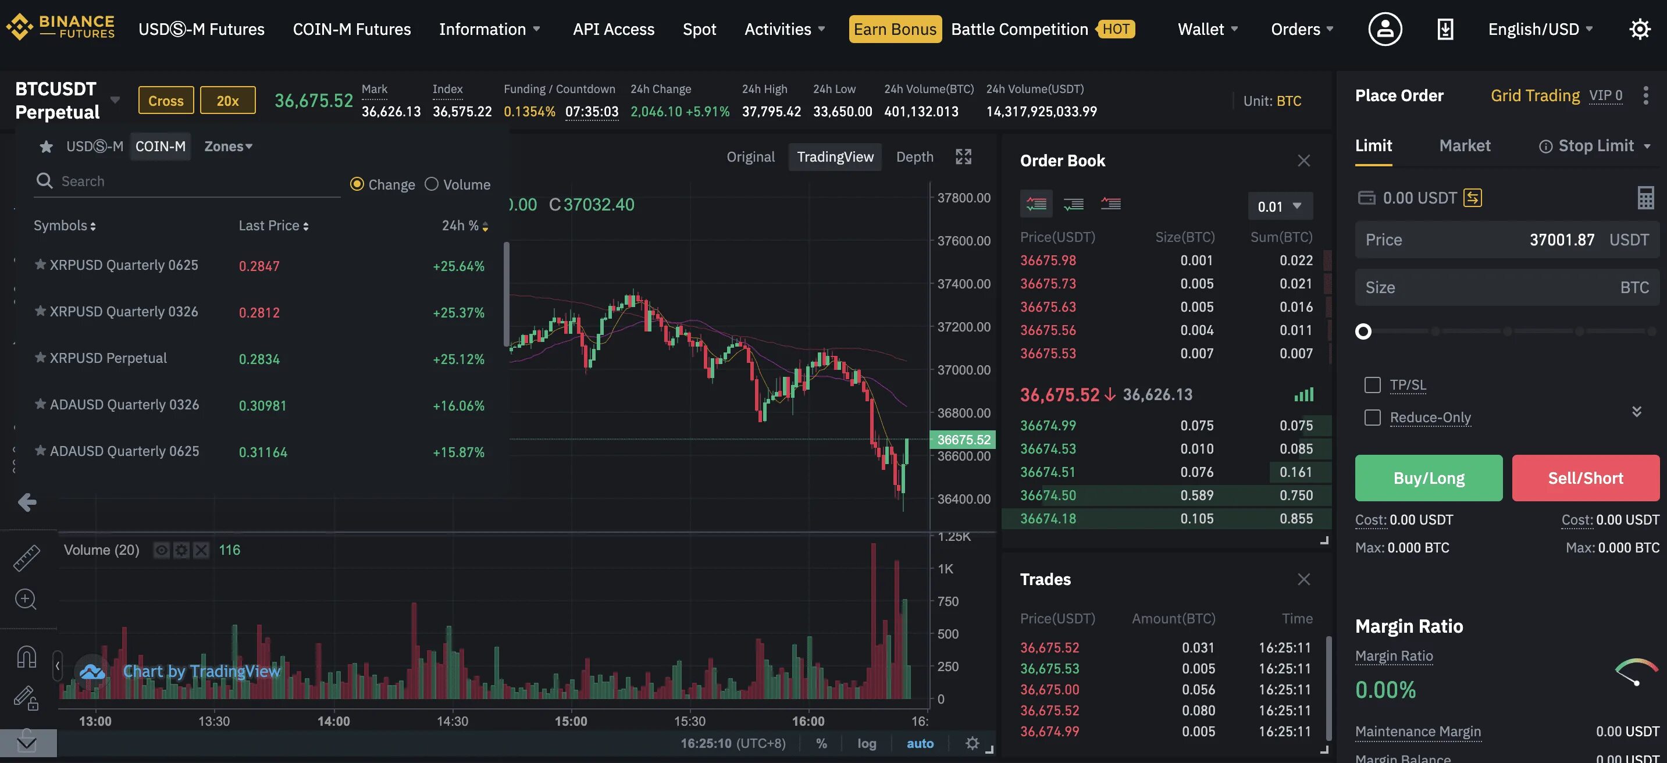Click the order size percentage slider handle
The image size is (1667, 763).
tap(1363, 332)
